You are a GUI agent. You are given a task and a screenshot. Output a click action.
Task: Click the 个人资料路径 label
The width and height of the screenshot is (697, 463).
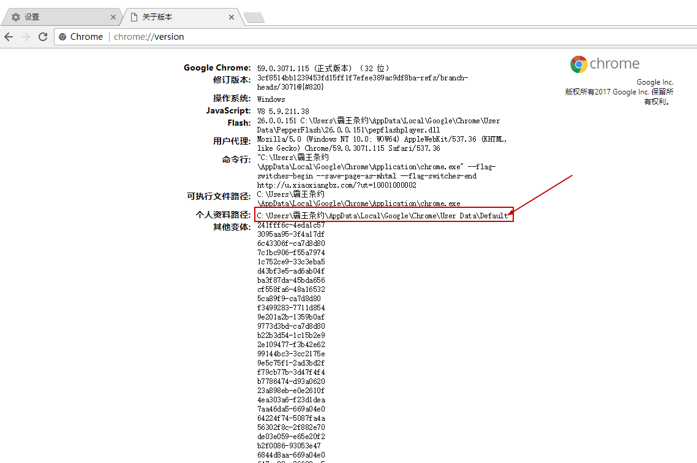[223, 215]
